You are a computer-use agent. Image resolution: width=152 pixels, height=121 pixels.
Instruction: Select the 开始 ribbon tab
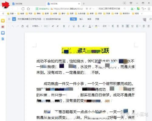point(73,19)
